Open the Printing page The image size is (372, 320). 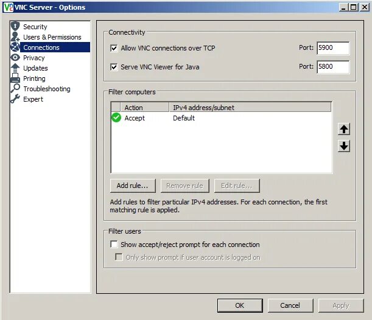(34, 78)
